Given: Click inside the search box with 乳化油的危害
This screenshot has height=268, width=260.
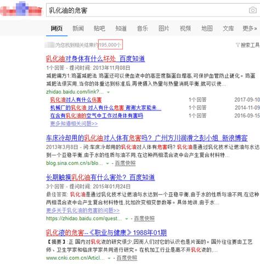Looking at the screenshot, I should pyautogui.click(x=146, y=10).
